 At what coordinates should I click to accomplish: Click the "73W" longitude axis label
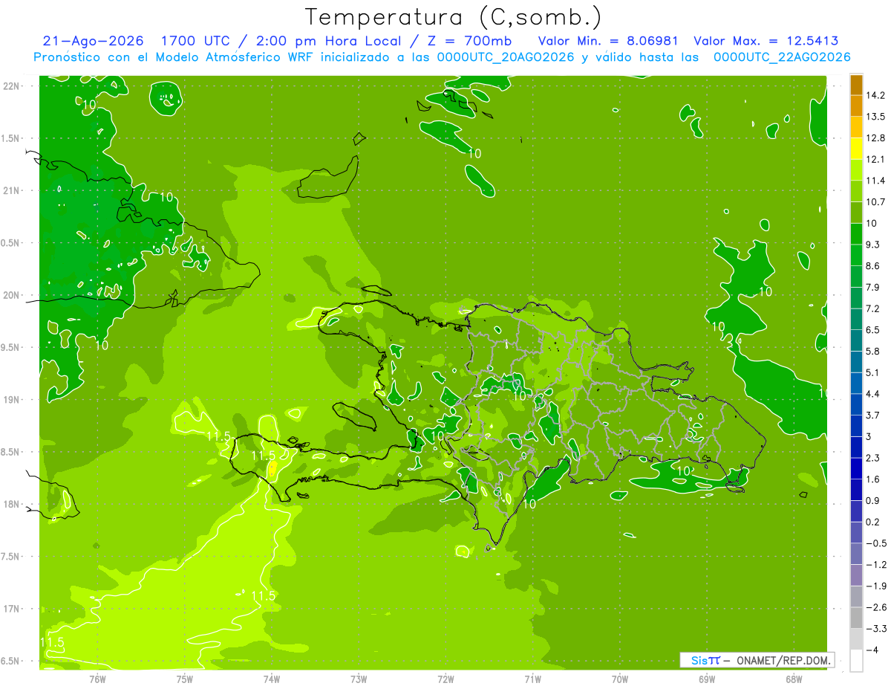(359, 679)
